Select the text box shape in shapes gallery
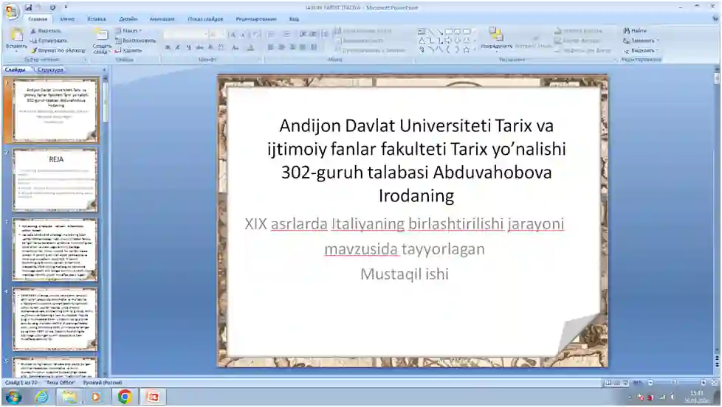 click(422, 32)
